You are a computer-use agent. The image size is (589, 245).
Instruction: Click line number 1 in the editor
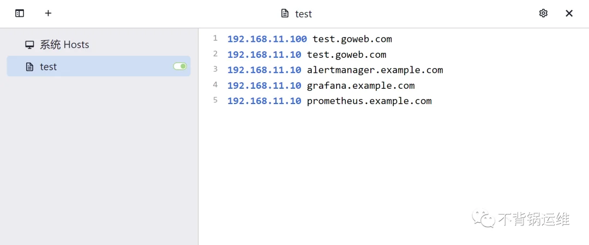(215, 38)
